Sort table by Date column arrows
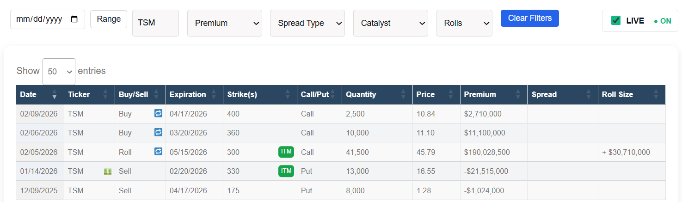Image resolution: width=682 pixels, height=202 pixels. (55, 94)
